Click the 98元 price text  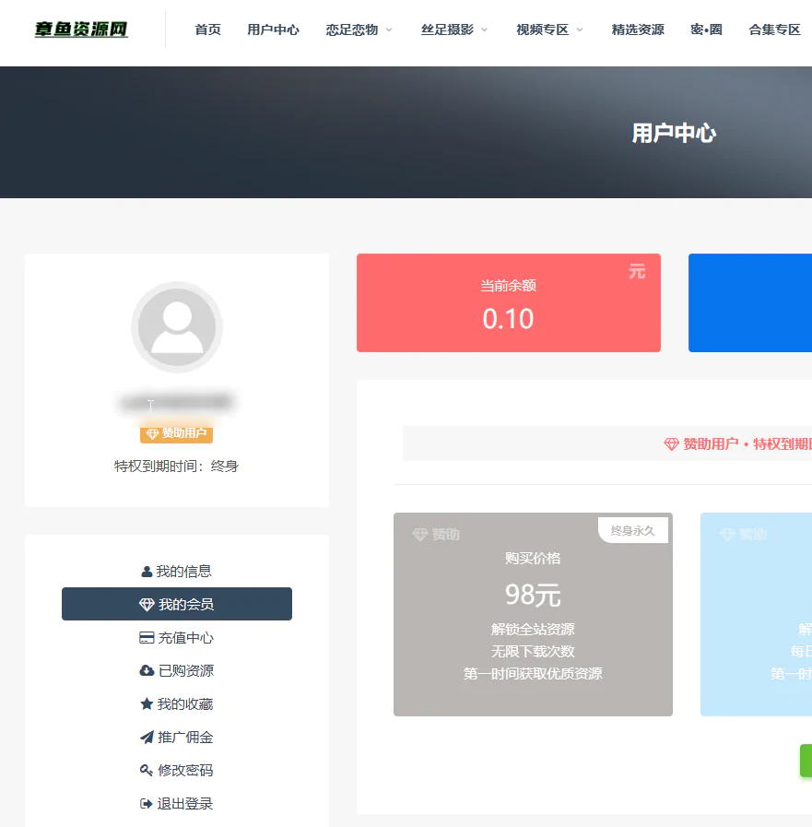coord(533,595)
